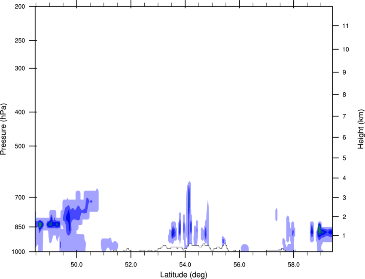Viewport: 365px width, 279px height.
Task: Pick the 11 km height label
Action: (x=345, y=26)
